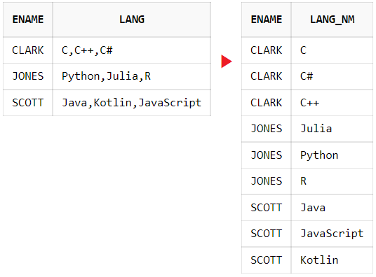Click SCOTT in the left table
Screen dimensions: 376x277
(28, 103)
